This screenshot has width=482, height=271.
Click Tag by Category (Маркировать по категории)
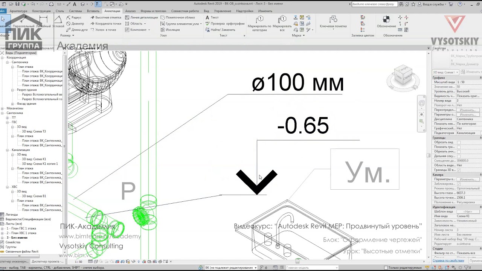[259, 23]
